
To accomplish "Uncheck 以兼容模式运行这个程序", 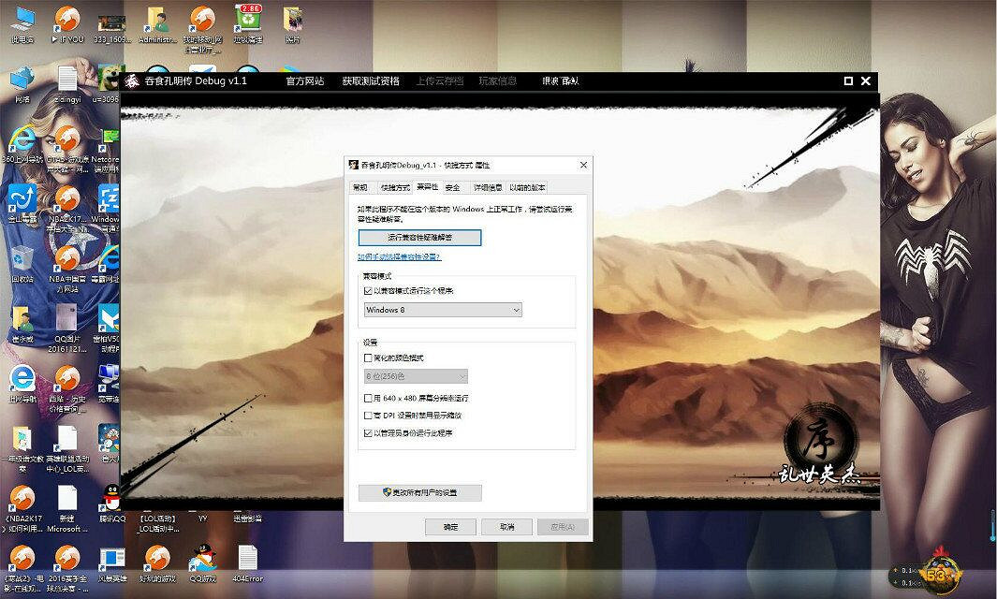I will coord(367,291).
